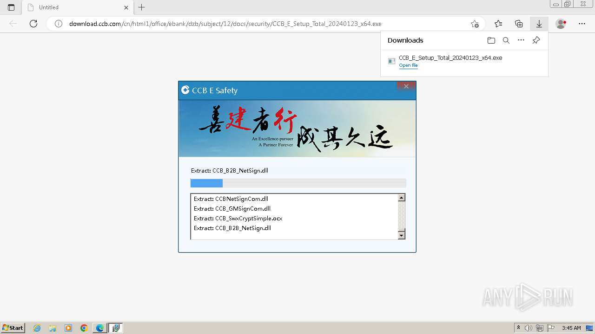Open downloads folder from panel

click(x=491, y=40)
